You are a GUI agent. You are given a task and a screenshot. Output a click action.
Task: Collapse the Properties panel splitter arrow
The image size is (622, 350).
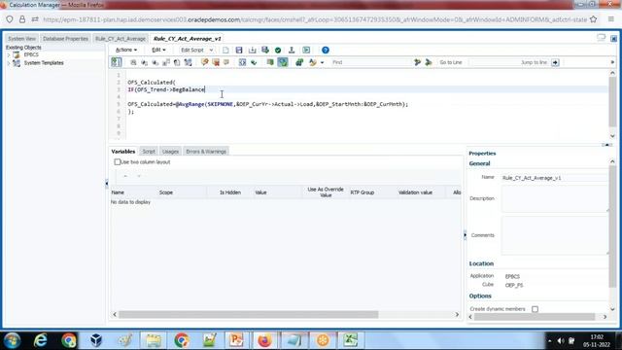[x=465, y=235]
